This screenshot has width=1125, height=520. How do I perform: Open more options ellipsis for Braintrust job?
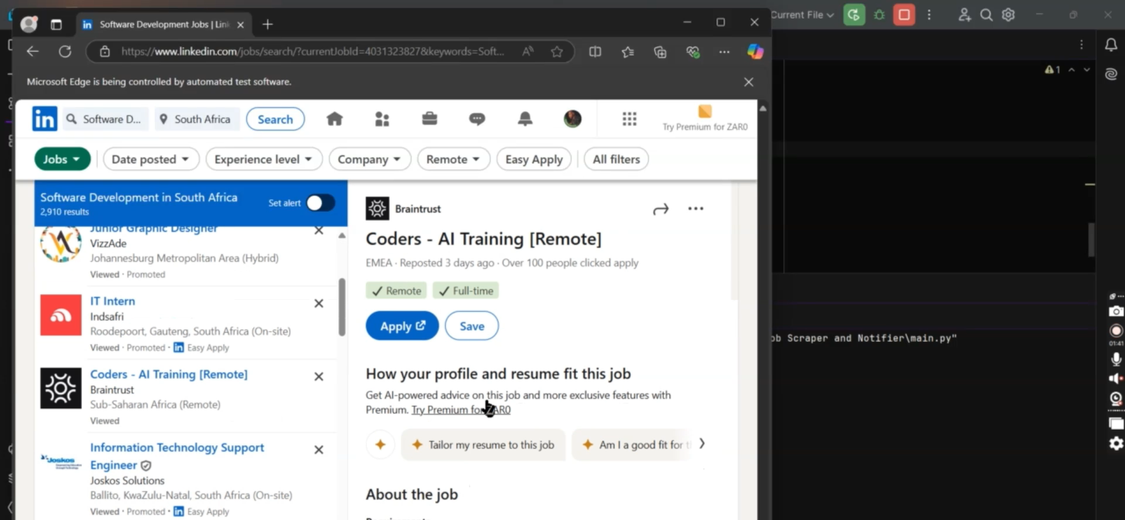pyautogui.click(x=696, y=208)
